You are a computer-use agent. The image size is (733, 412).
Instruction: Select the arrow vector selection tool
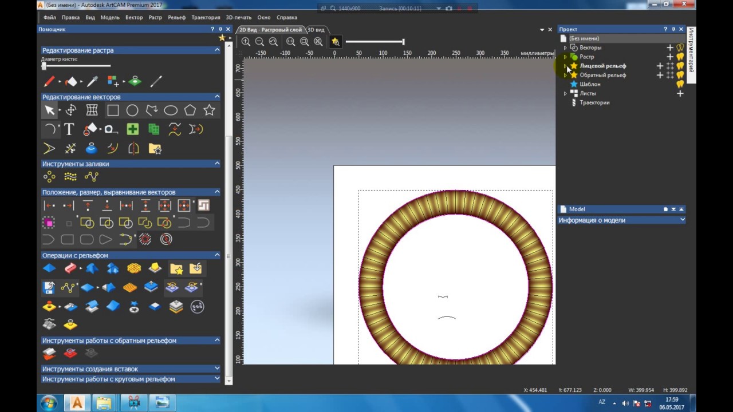tap(50, 110)
